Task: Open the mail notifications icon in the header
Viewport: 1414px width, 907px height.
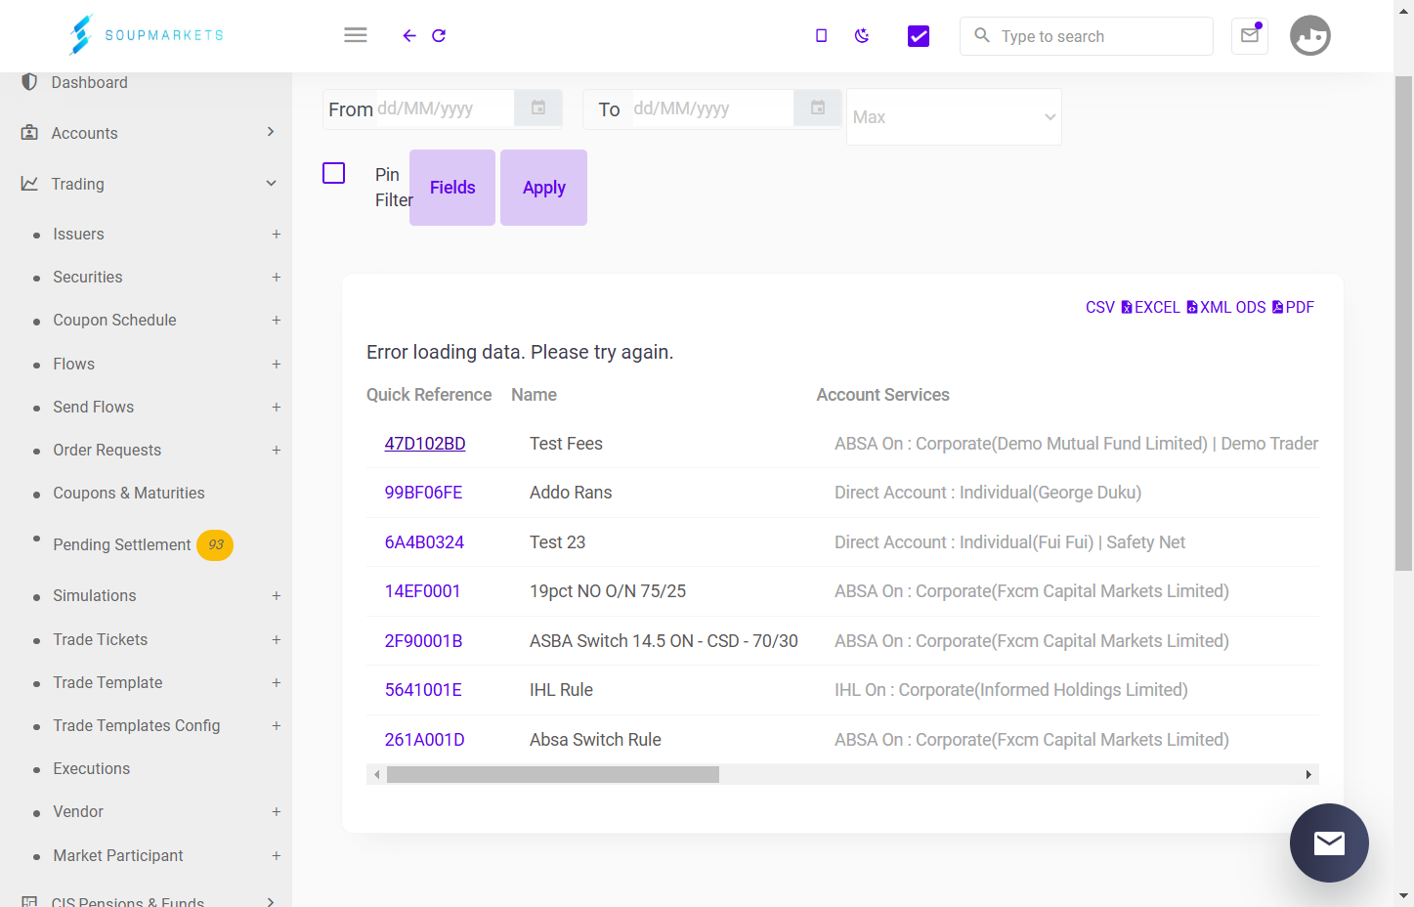Action: [x=1250, y=35]
